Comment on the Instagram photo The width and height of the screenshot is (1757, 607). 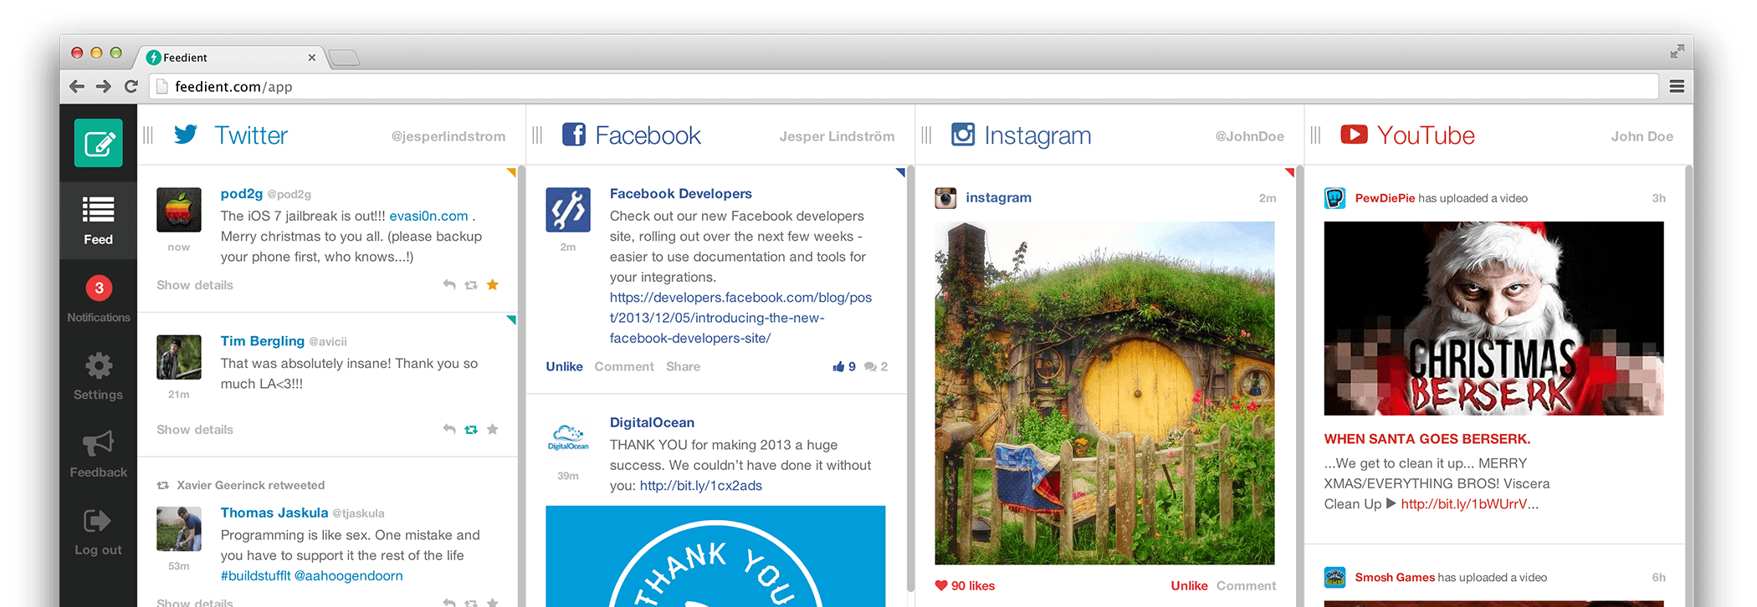1246,586
